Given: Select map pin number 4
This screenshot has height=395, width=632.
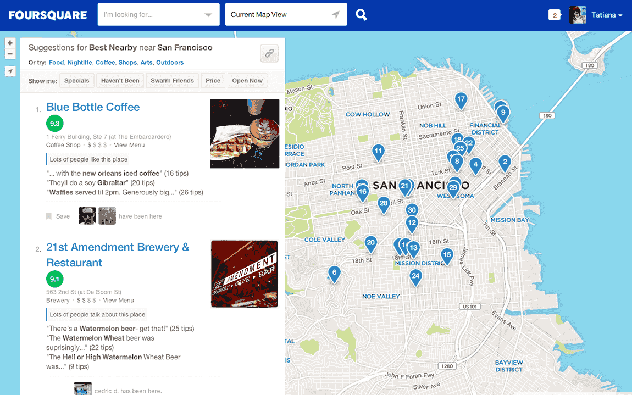Looking at the screenshot, I should pos(475,166).
